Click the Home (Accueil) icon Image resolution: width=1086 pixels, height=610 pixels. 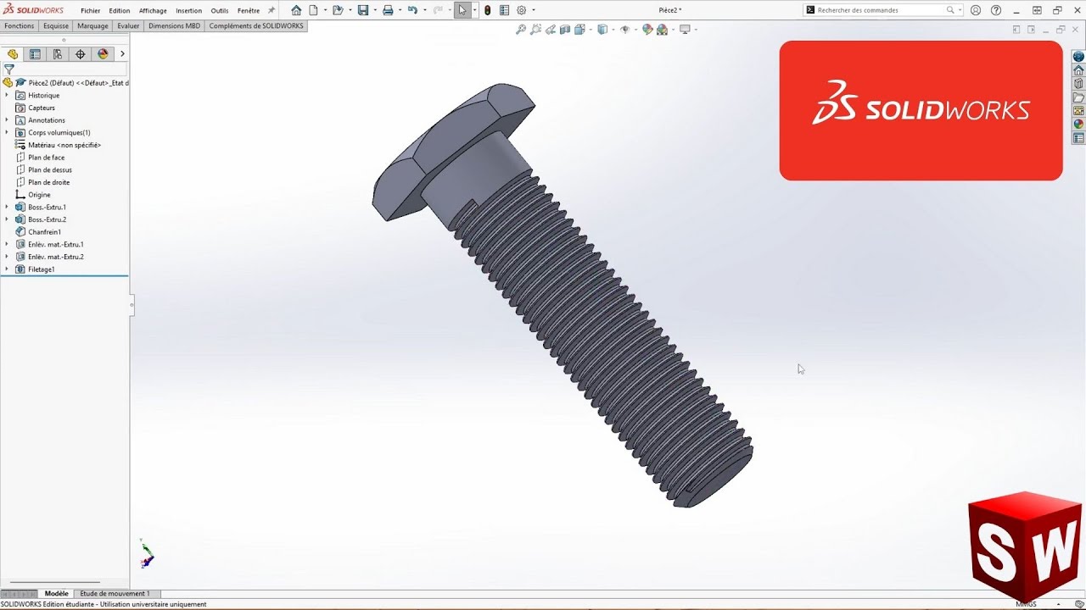(x=296, y=10)
